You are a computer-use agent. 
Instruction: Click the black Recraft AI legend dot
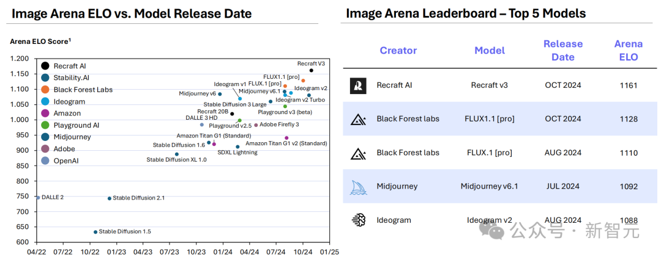tap(45, 65)
